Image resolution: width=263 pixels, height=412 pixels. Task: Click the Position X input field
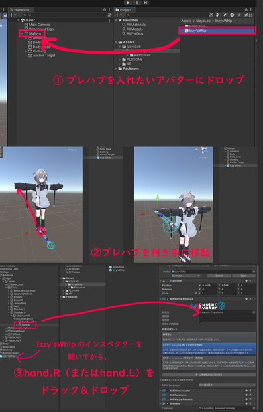tap(209, 285)
